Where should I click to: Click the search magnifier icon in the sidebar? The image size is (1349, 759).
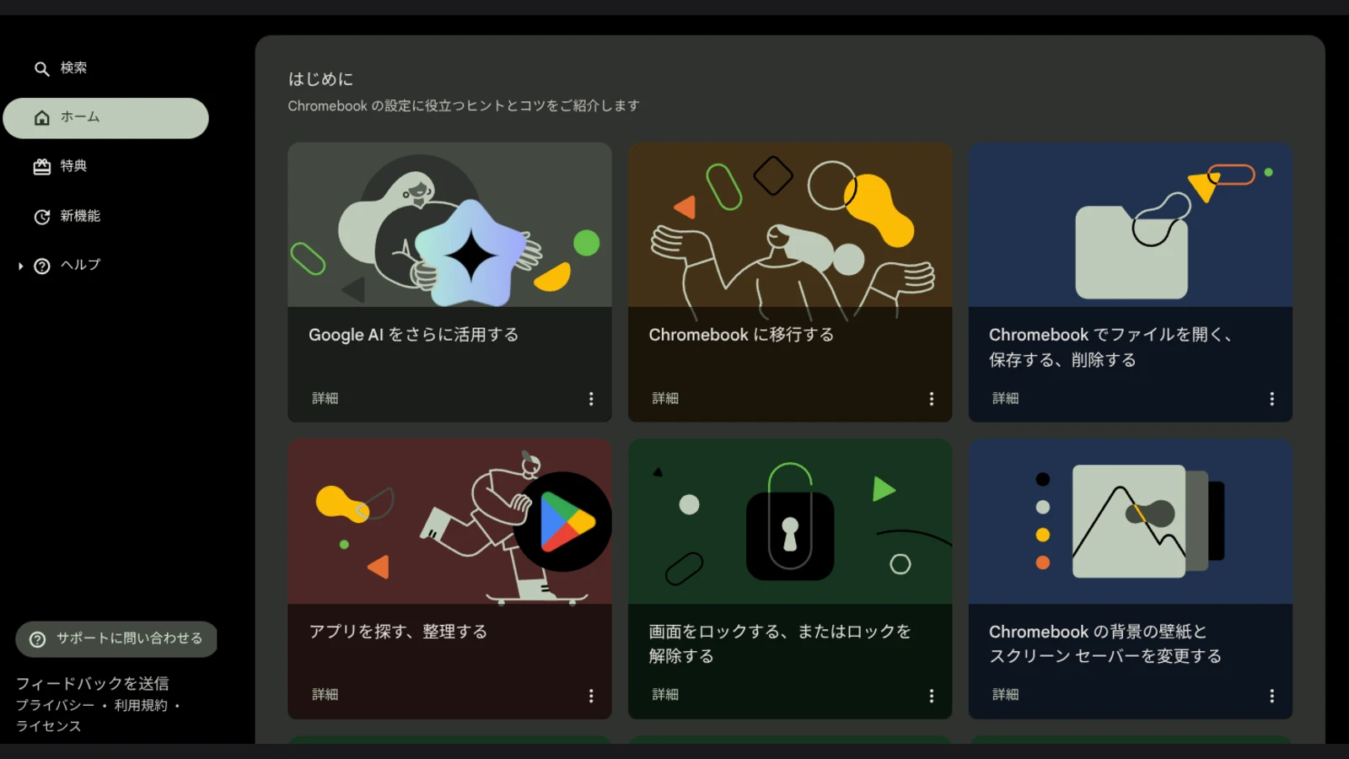tap(41, 68)
